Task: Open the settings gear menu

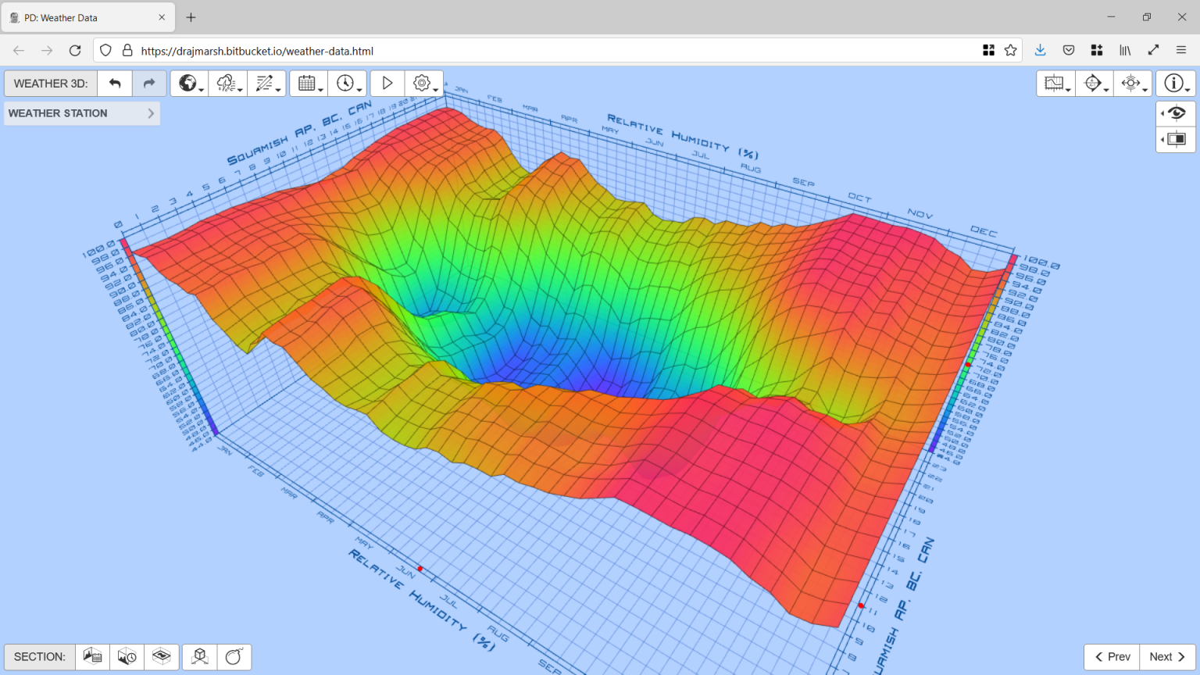Action: (x=423, y=84)
